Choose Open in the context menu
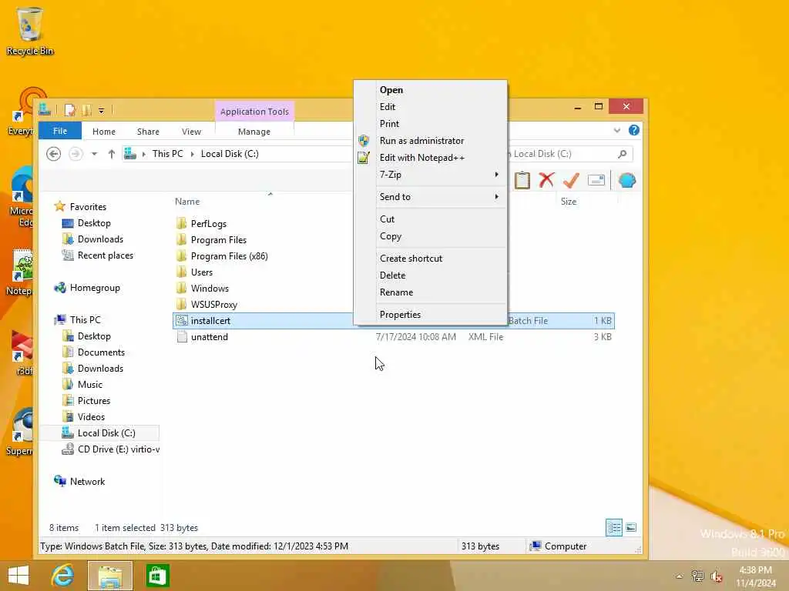The image size is (789, 591). click(430, 90)
